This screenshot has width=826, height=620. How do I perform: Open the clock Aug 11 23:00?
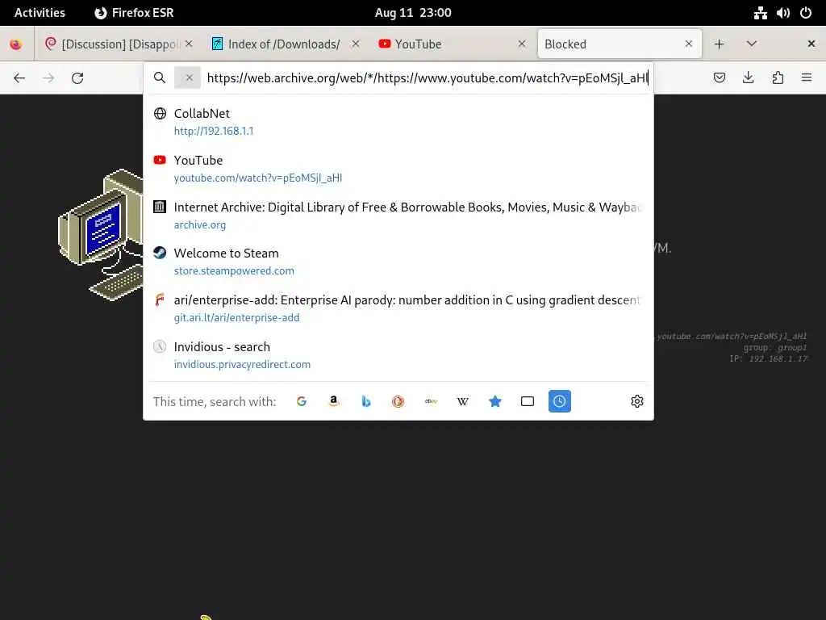tap(413, 13)
